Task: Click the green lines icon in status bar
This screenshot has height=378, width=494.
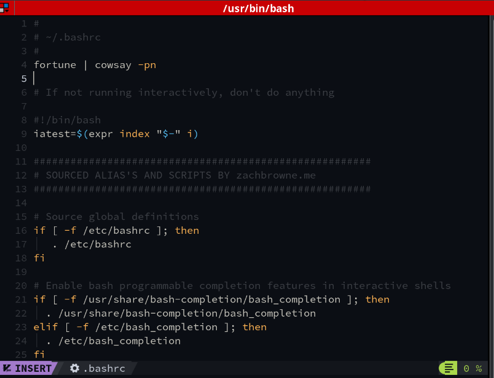Action: click(x=449, y=368)
